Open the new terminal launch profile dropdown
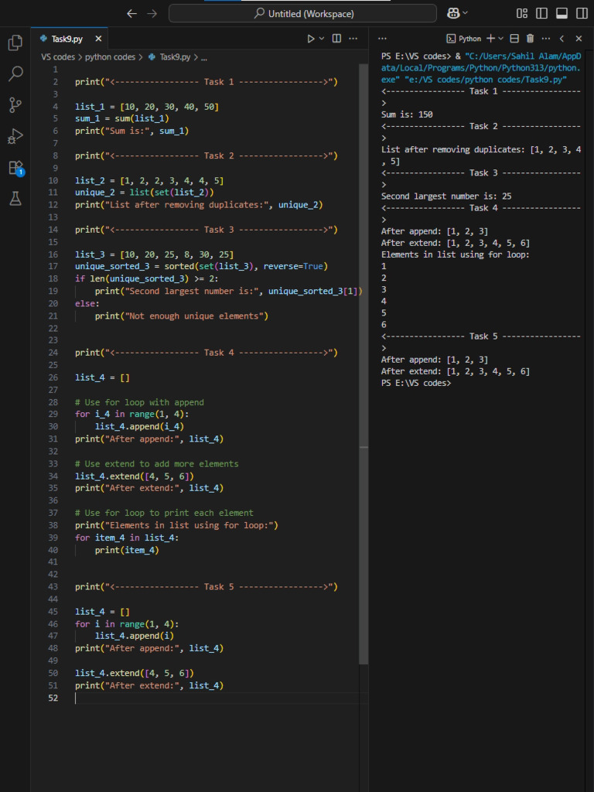 (500, 39)
